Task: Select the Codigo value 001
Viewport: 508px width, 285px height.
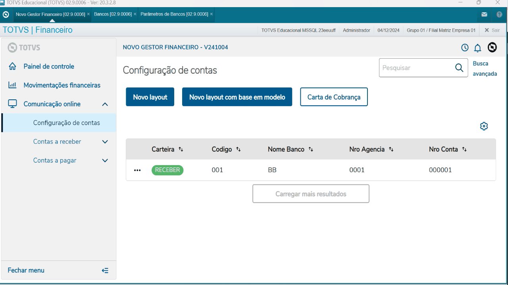Action: click(x=217, y=170)
